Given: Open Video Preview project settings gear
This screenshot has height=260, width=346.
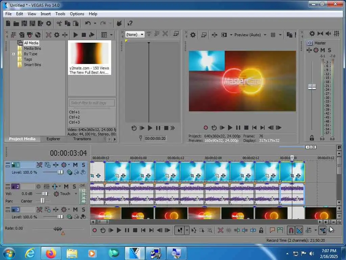Looking at the screenshot, I should pos(193,35).
